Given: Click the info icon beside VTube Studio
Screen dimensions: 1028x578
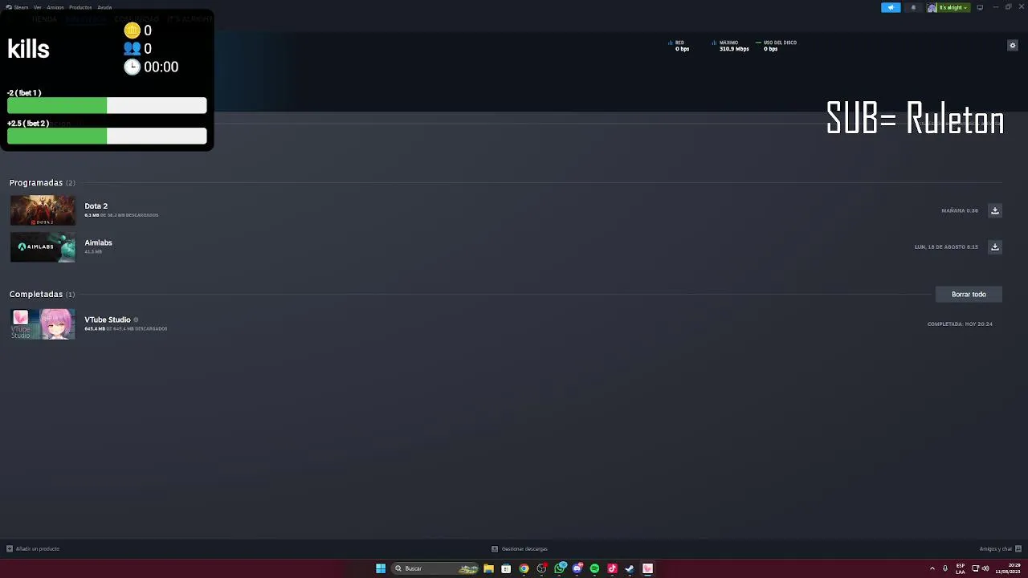Looking at the screenshot, I should (136, 320).
